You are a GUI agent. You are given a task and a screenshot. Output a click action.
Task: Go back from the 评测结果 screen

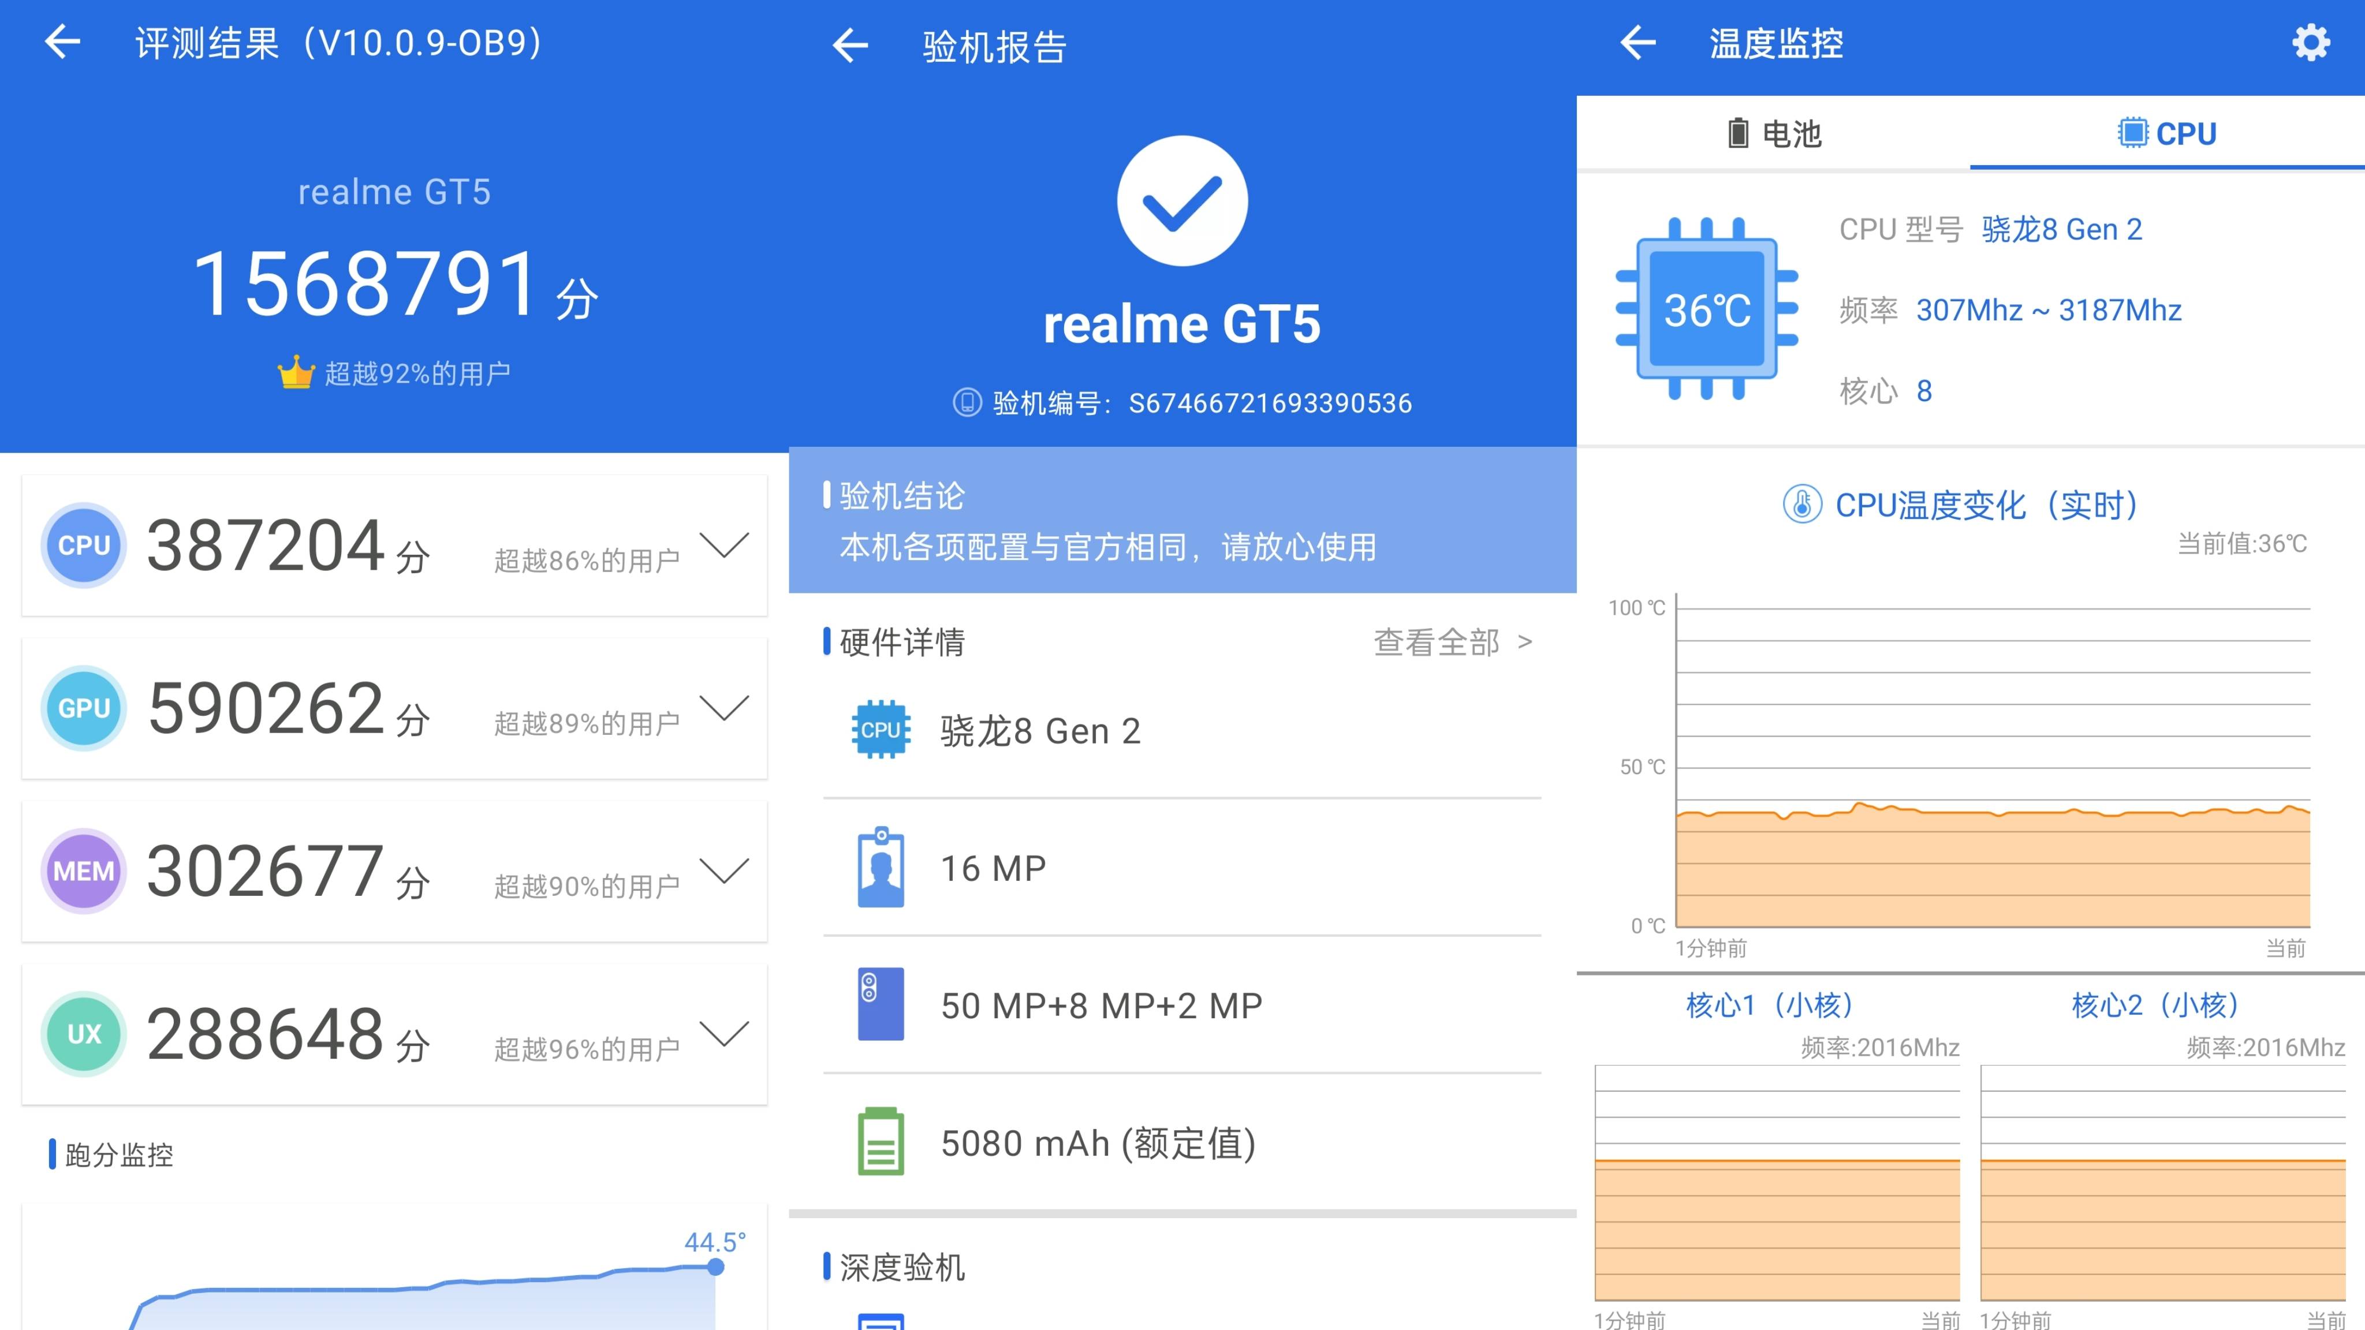pyautogui.click(x=62, y=42)
